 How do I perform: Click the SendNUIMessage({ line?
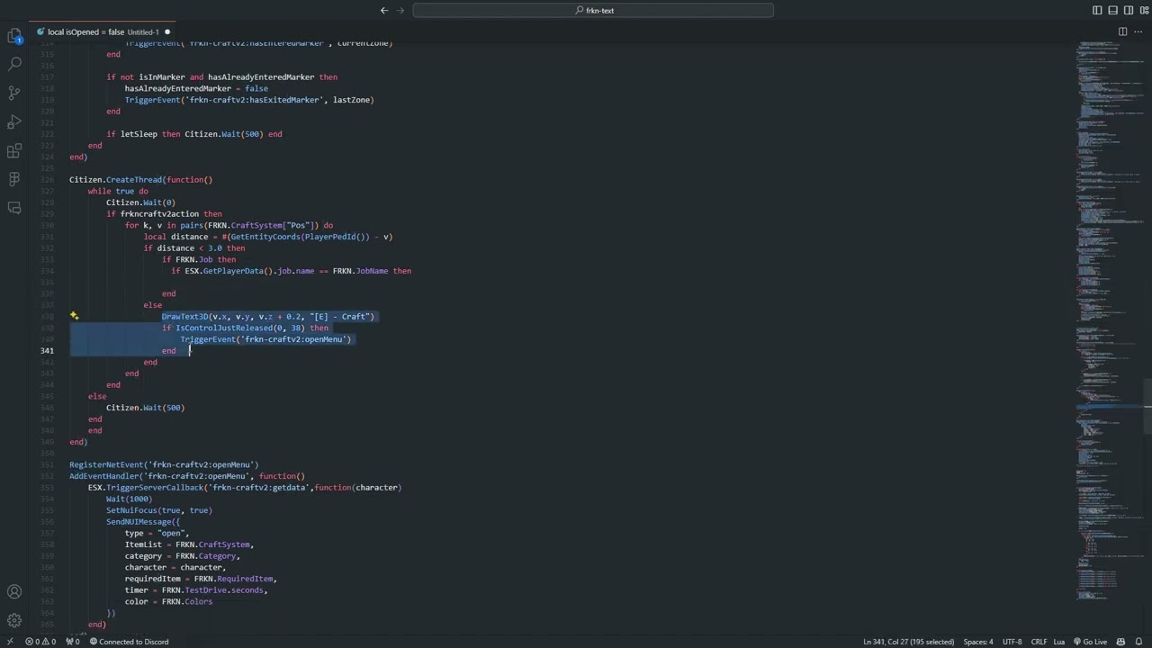(143, 522)
